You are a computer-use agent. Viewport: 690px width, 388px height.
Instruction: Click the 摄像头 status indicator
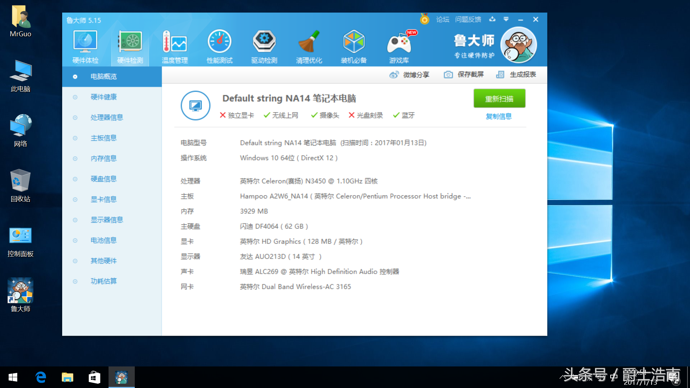click(x=325, y=115)
